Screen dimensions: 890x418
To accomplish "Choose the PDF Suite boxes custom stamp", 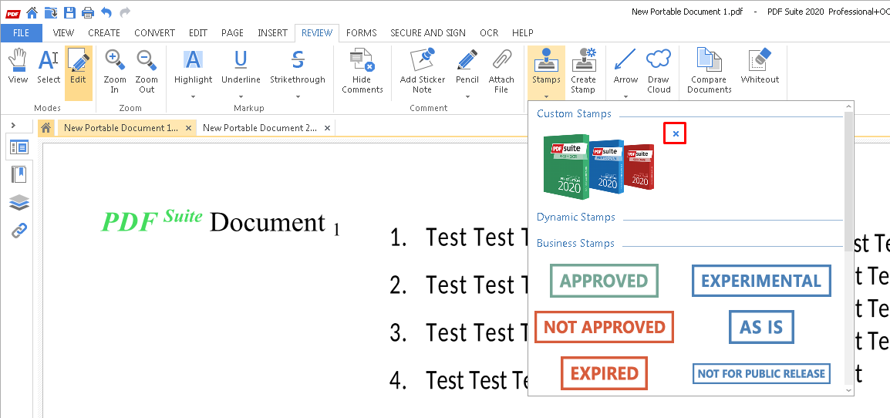I will [x=598, y=167].
